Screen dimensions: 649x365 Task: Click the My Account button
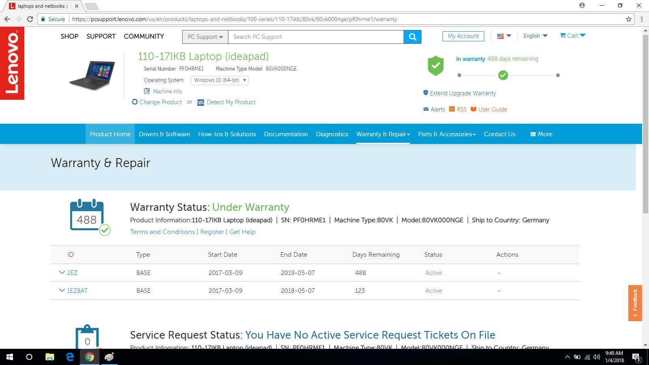tap(463, 36)
